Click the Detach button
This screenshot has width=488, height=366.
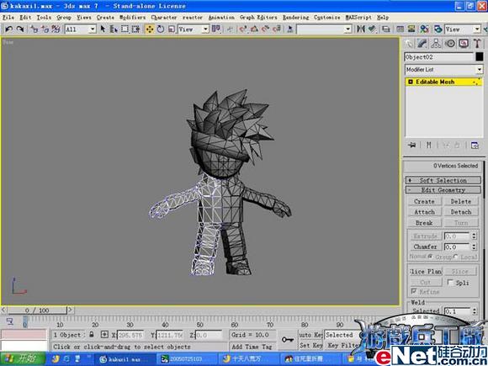(x=461, y=212)
